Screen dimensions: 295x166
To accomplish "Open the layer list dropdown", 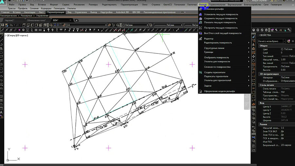I will coord(106,25).
